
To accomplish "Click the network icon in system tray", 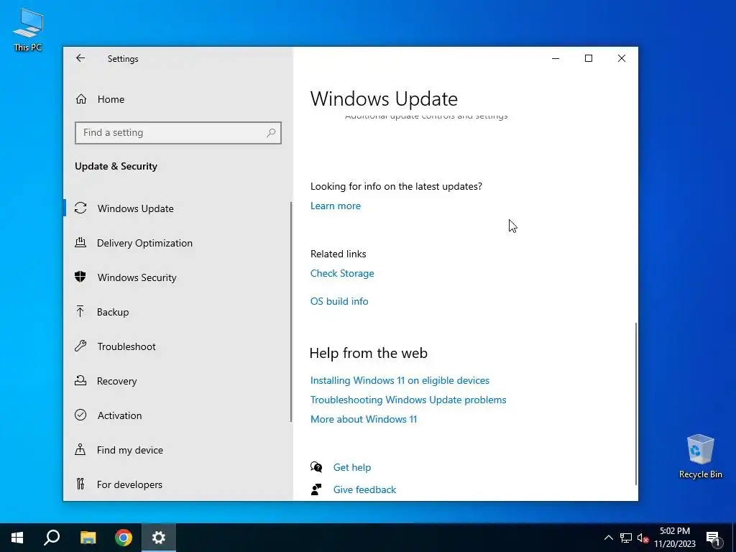I will point(626,538).
